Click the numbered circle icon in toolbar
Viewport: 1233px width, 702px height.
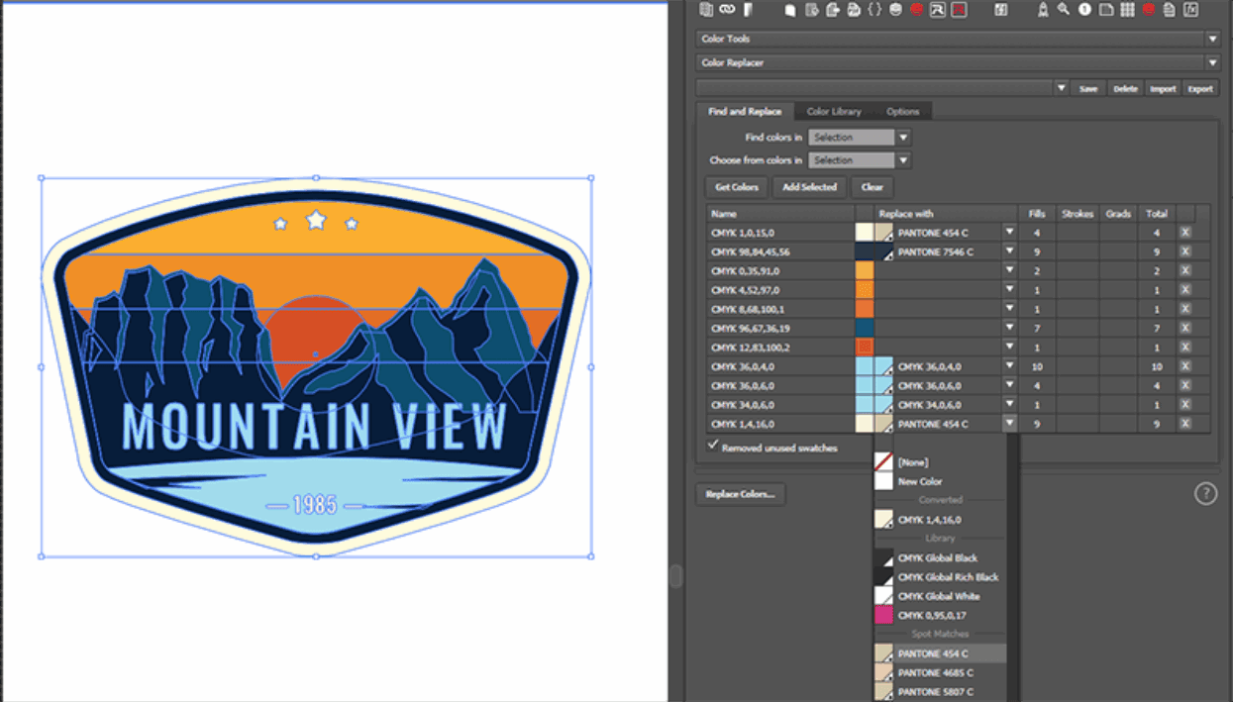tap(1084, 10)
